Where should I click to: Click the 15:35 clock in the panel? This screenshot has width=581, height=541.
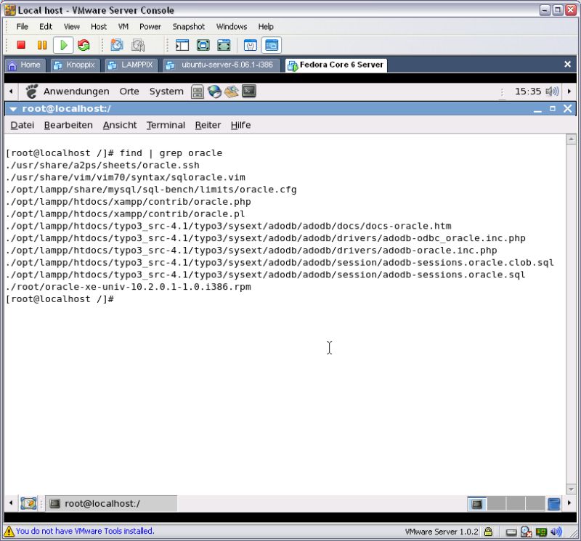tap(528, 91)
